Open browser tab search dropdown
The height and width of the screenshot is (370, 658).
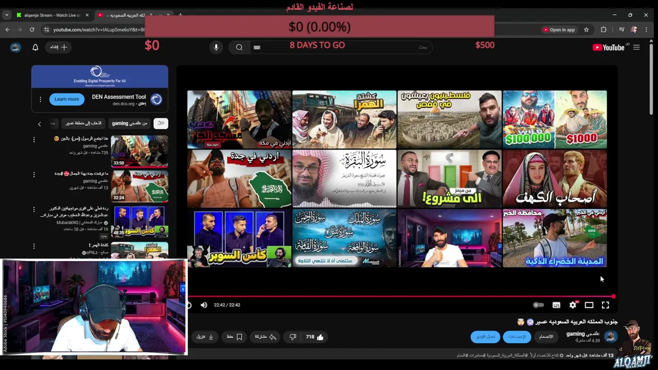pyautogui.click(x=7, y=15)
